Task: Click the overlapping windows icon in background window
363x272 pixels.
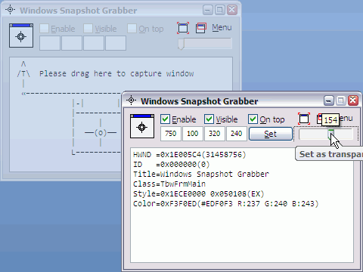Action: [x=201, y=28]
